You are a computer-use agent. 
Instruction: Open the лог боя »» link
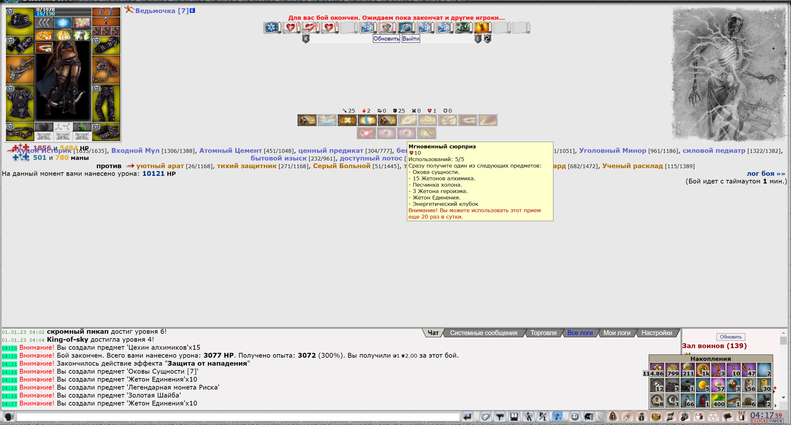pyautogui.click(x=765, y=174)
